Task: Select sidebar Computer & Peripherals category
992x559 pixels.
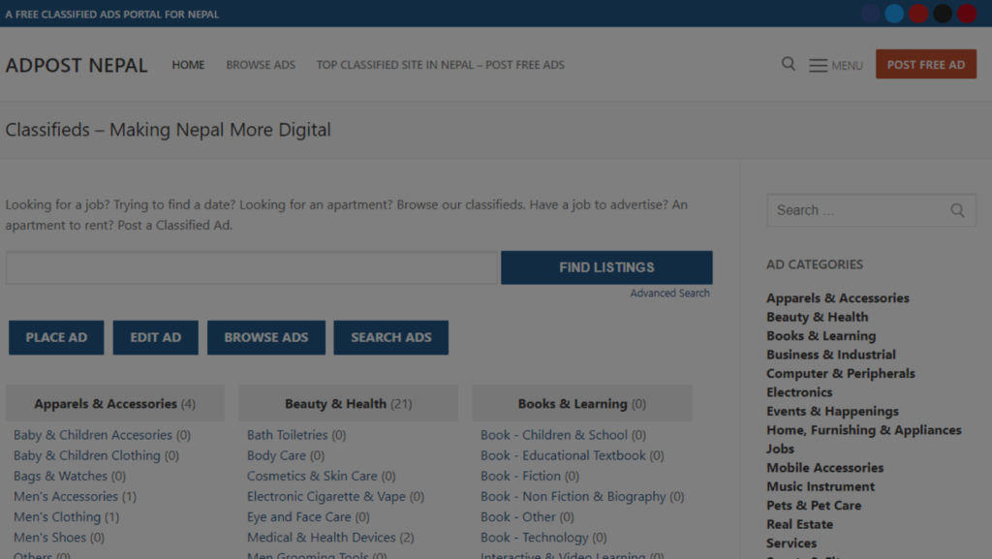Action: click(x=841, y=373)
